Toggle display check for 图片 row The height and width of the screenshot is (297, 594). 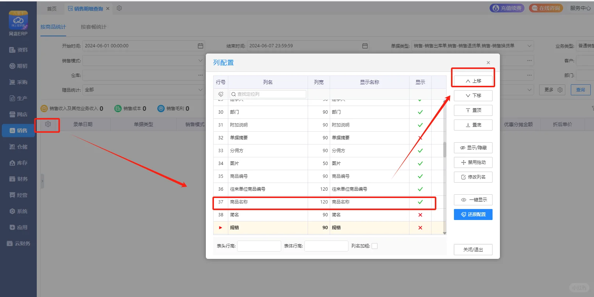pos(420,164)
